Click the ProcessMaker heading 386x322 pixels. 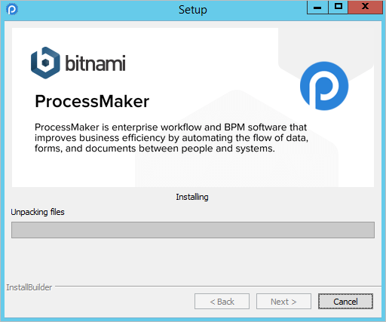92,101
